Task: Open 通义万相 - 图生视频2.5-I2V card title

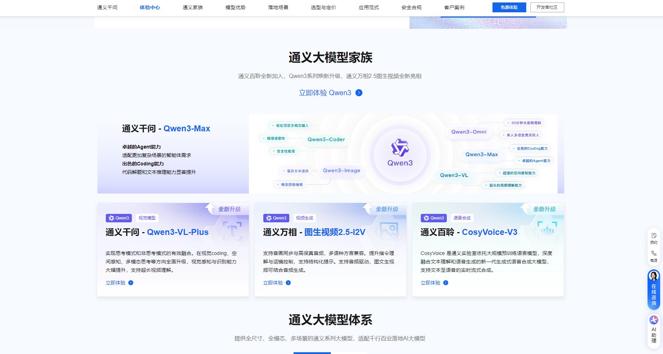Action: [314, 232]
